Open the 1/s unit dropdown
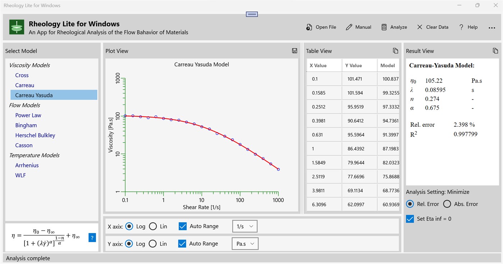The height and width of the screenshot is (264, 503). [x=244, y=226]
